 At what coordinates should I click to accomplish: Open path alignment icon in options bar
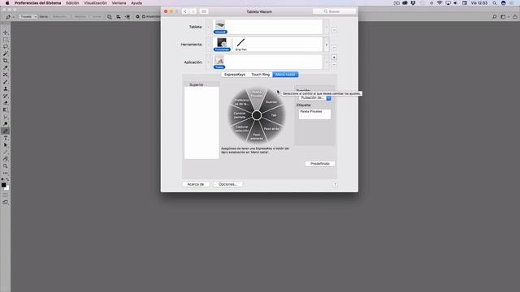[119, 16]
